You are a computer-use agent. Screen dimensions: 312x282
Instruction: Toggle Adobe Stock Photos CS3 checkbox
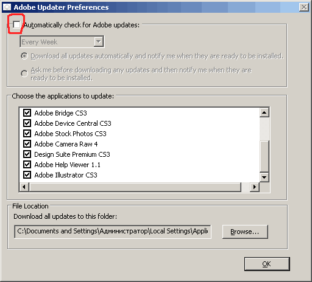[x=27, y=133]
